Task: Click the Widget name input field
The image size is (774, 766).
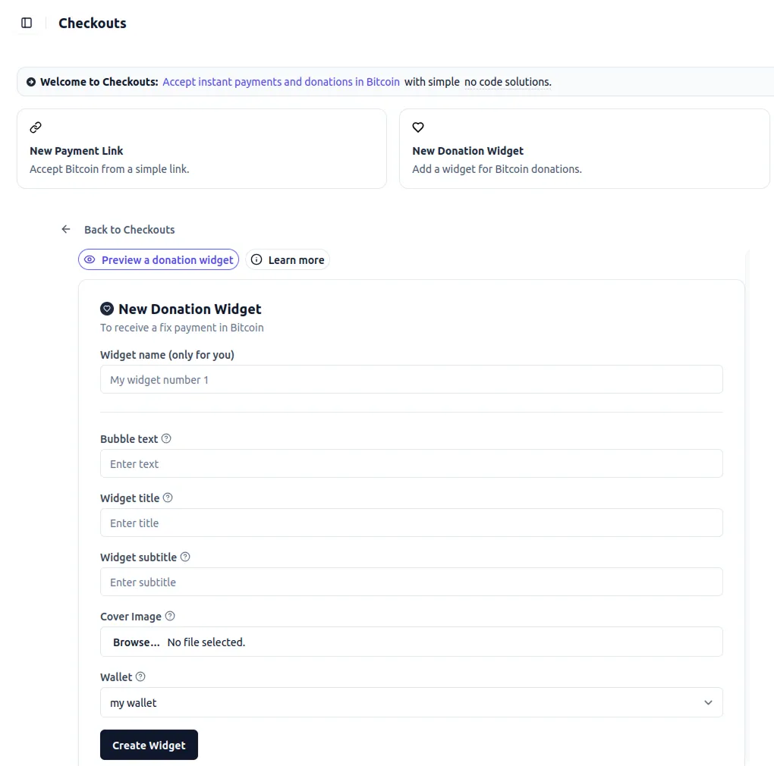Action: point(411,378)
